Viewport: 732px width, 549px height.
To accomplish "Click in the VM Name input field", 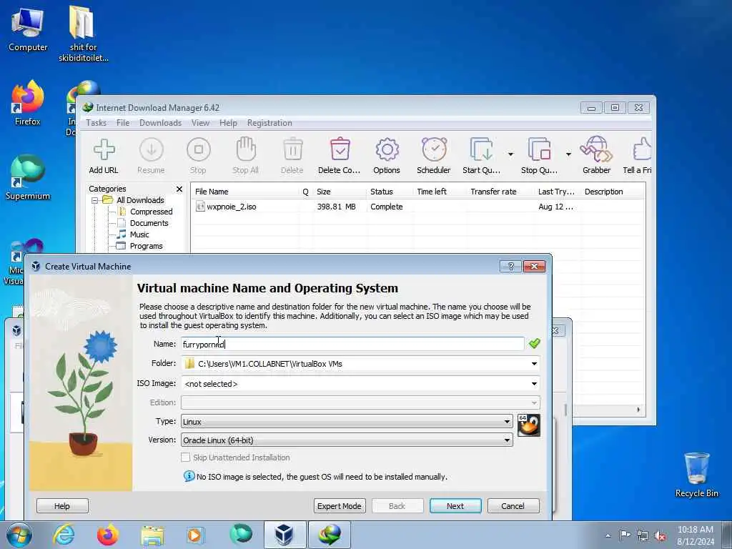I will tap(352, 344).
